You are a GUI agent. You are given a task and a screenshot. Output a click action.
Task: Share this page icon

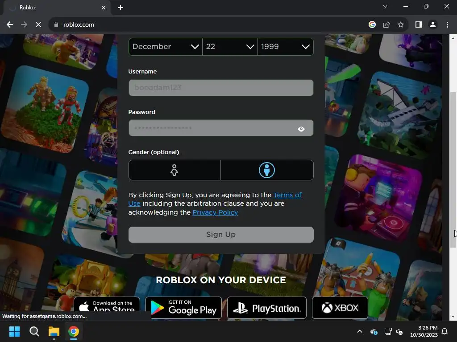(386, 25)
